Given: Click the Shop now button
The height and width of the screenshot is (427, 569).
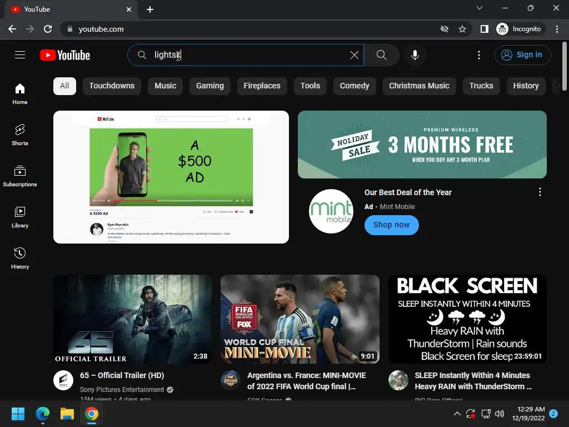Looking at the screenshot, I should (392, 225).
